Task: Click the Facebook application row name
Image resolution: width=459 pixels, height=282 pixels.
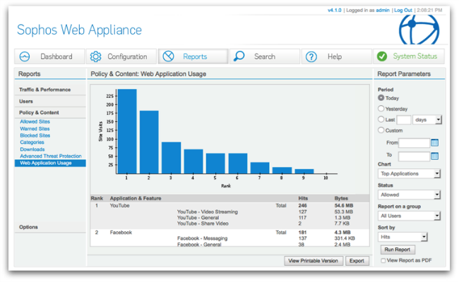Action: 121,233
